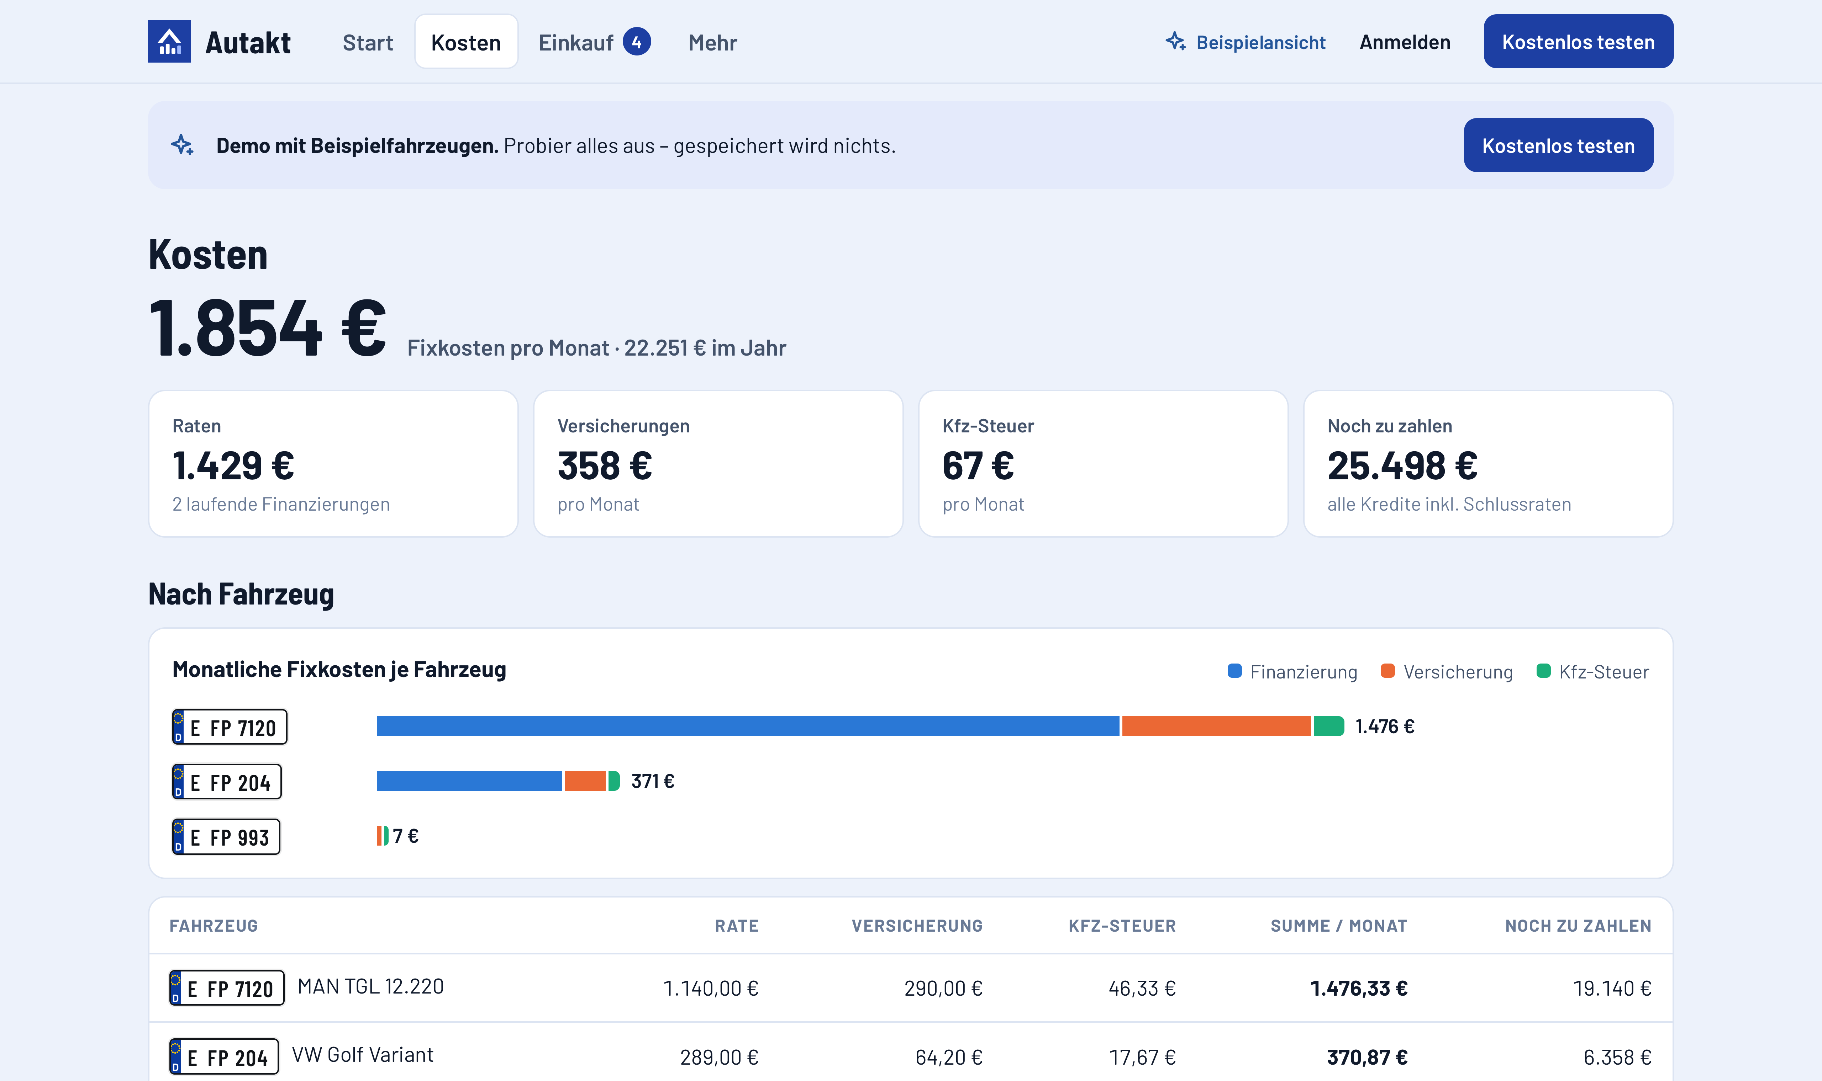Click the SUMME / MONAT column header
Screen dimensions: 1822x1081
1338,926
